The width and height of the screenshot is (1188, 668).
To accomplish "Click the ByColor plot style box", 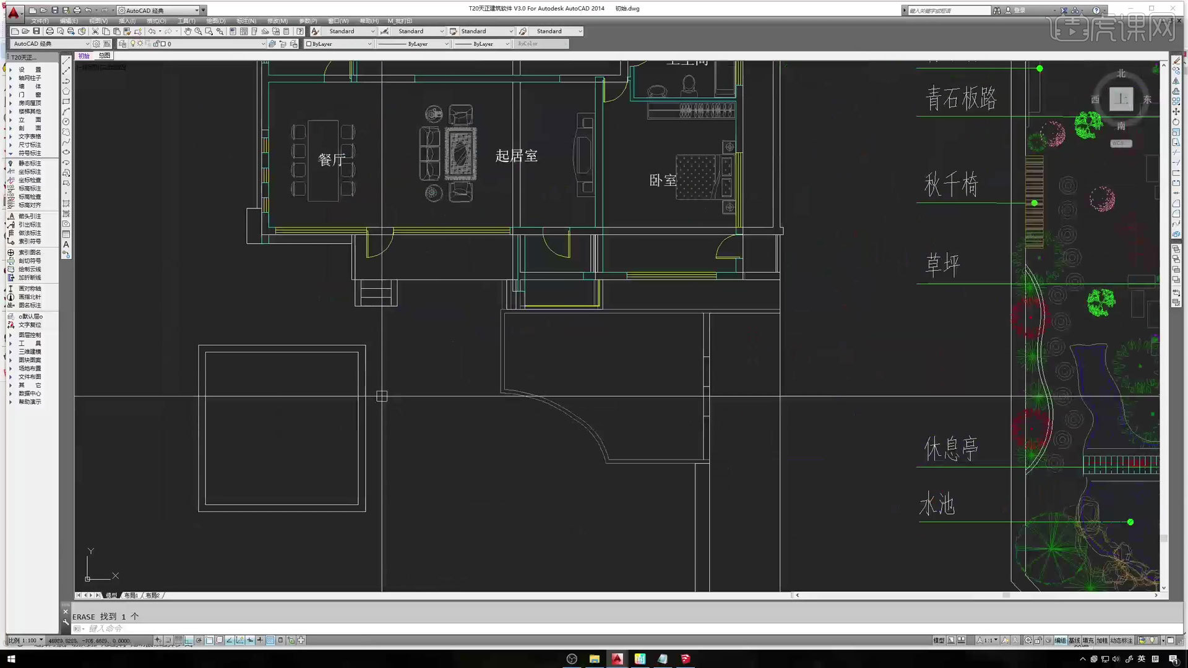I will click(541, 44).
